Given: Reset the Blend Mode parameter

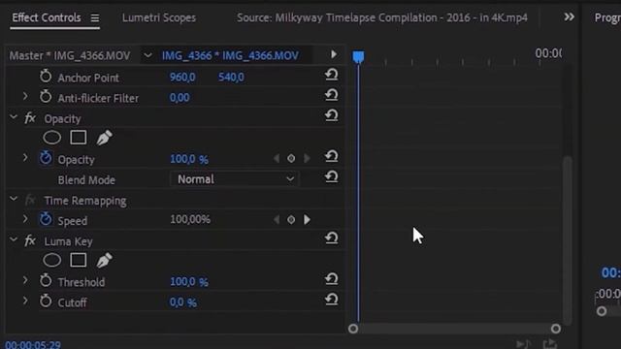Looking at the screenshot, I should point(332,176).
